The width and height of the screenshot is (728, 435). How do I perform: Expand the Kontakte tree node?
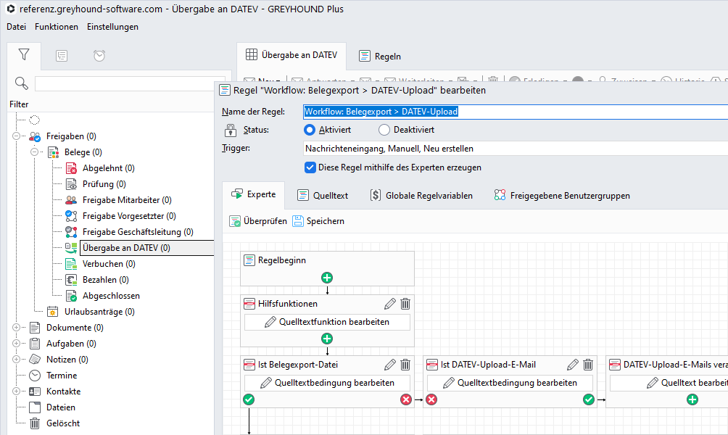click(16, 391)
